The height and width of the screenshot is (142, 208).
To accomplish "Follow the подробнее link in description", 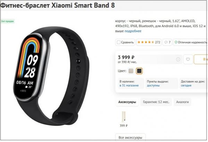I will pyautogui.click(x=133, y=31).
